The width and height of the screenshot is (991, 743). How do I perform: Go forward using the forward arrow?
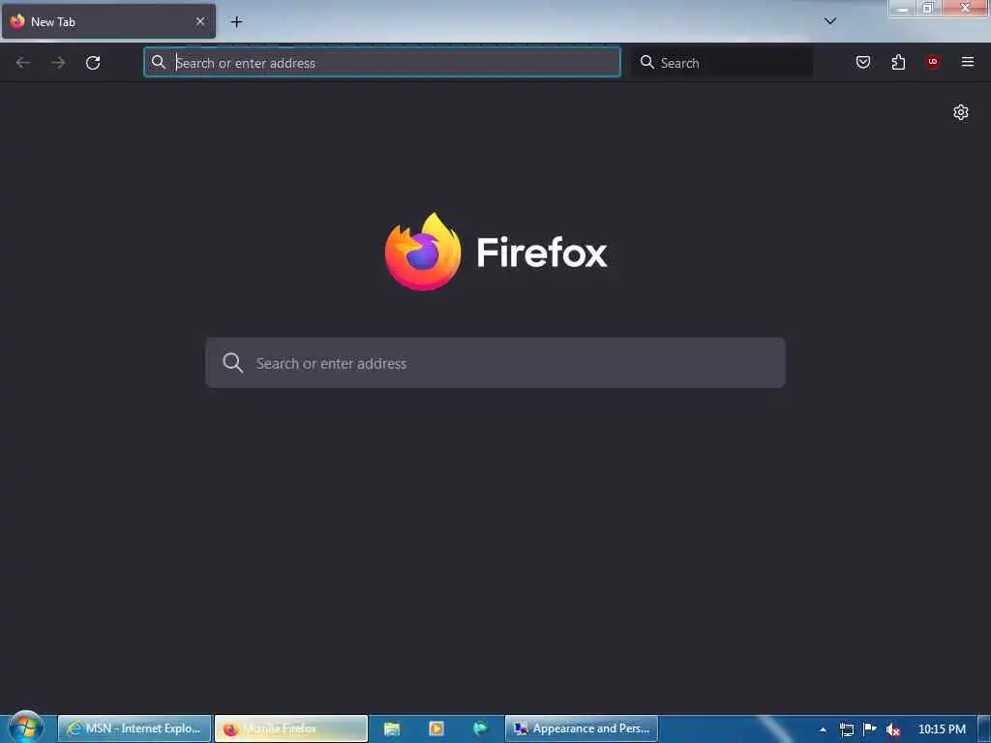[x=58, y=63]
